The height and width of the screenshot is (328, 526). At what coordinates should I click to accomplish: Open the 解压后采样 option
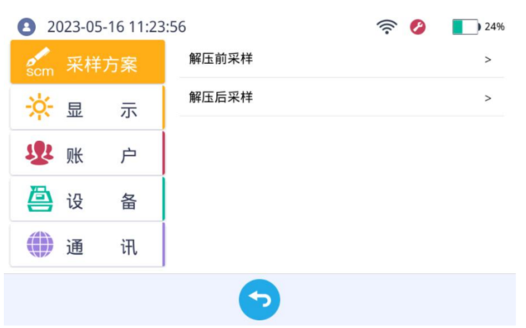[x=221, y=97]
